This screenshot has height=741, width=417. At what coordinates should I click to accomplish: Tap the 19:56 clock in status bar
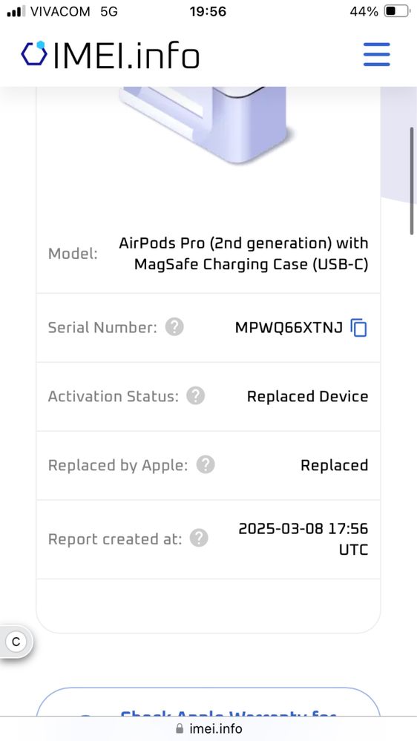pos(208,11)
